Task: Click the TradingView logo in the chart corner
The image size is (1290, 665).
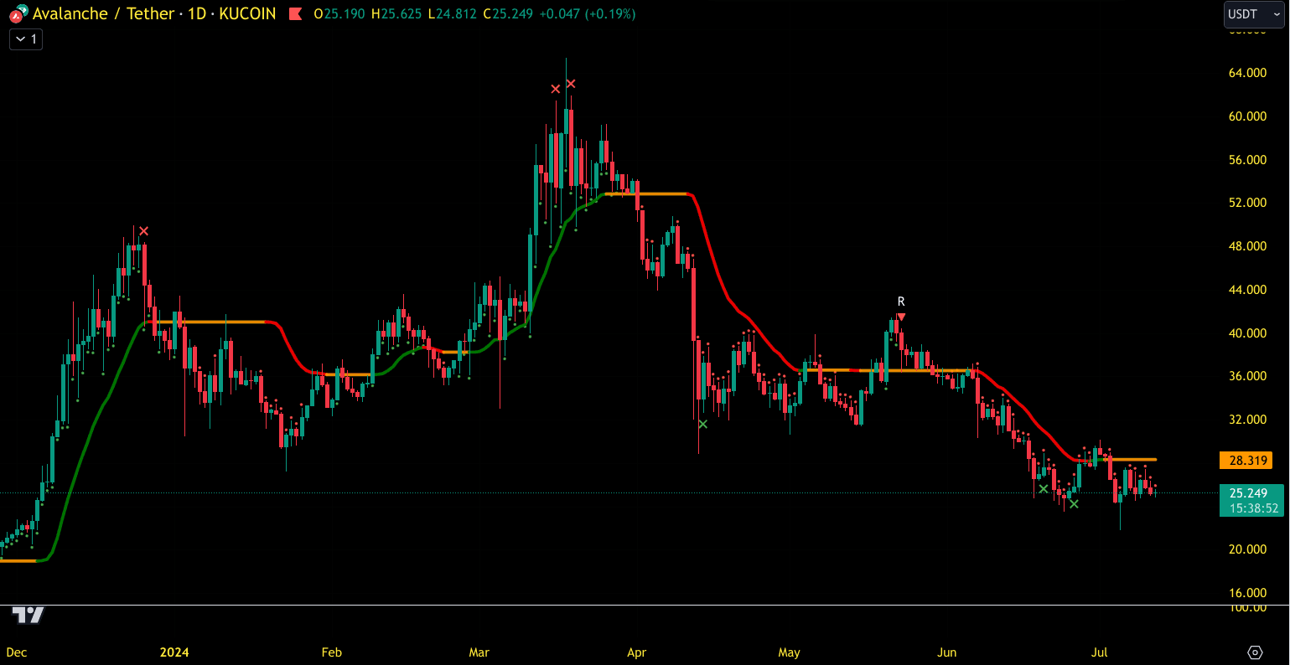Action: [x=28, y=615]
